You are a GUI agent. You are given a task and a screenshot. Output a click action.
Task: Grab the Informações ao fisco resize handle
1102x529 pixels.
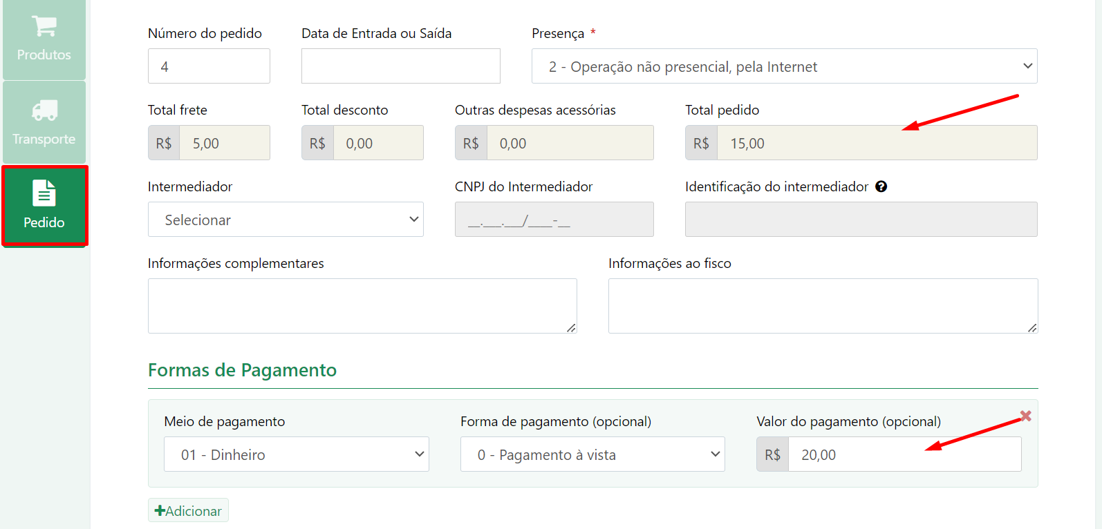pyautogui.click(x=1032, y=328)
